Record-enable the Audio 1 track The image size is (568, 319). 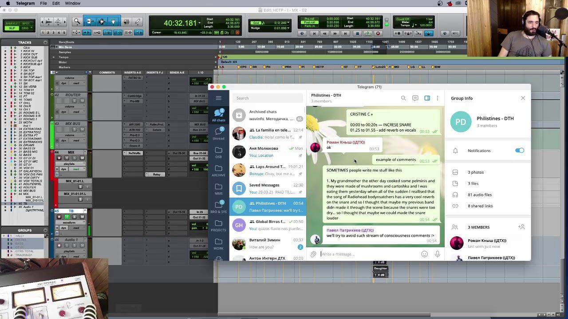(x=59, y=245)
